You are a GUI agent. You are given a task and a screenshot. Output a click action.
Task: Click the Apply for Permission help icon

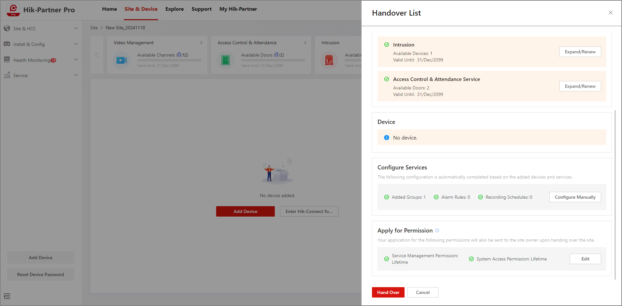[437, 231]
